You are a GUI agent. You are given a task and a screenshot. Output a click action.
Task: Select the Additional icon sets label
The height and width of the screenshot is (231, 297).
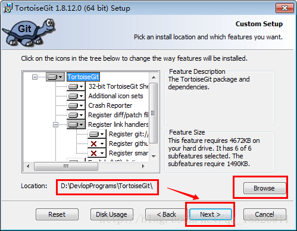point(115,96)
